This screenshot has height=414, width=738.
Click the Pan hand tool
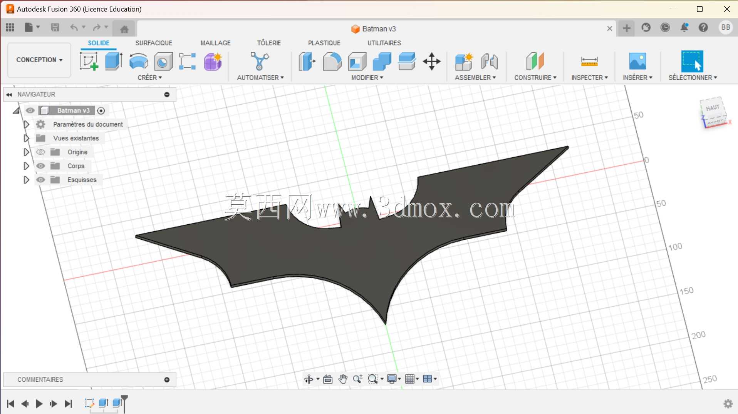point(343,379)
